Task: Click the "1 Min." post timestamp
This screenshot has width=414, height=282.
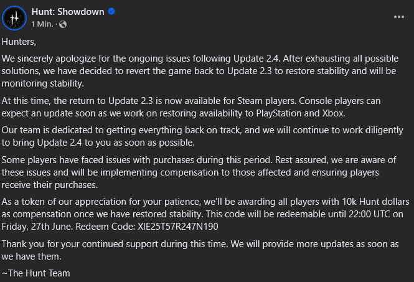Action: [42, 24]
